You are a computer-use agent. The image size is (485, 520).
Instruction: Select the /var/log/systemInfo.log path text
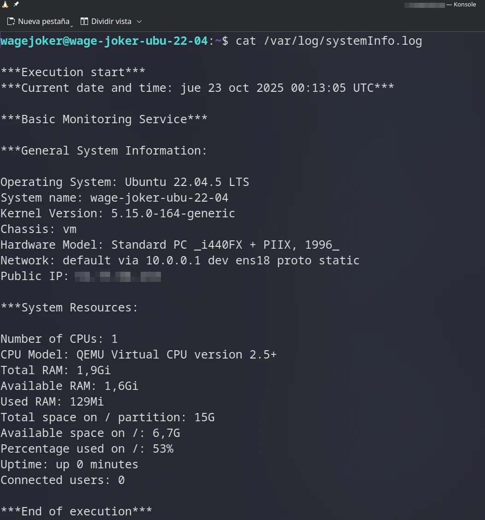[x=339, y=41]
